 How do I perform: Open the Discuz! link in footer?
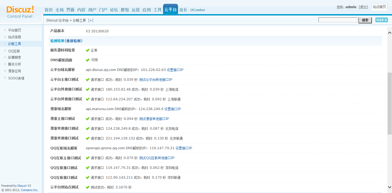[x=22, y=186]
